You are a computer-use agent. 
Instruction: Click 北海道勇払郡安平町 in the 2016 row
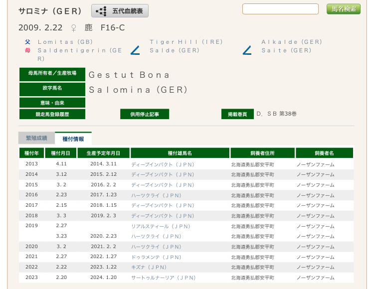point(253,196)
